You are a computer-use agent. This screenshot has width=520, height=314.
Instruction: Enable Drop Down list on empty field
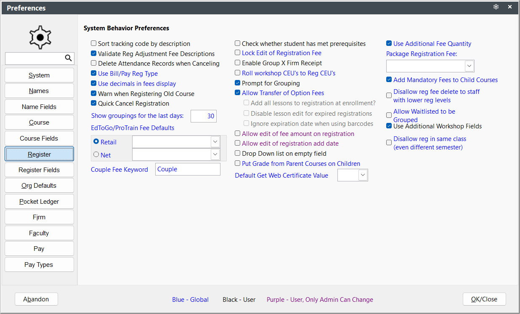pyautogui.click(x=238, y=153)
